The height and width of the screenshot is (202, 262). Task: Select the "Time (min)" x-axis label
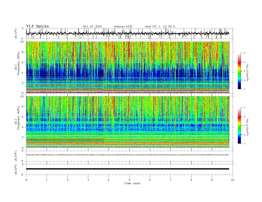click(x=132, y=183)
